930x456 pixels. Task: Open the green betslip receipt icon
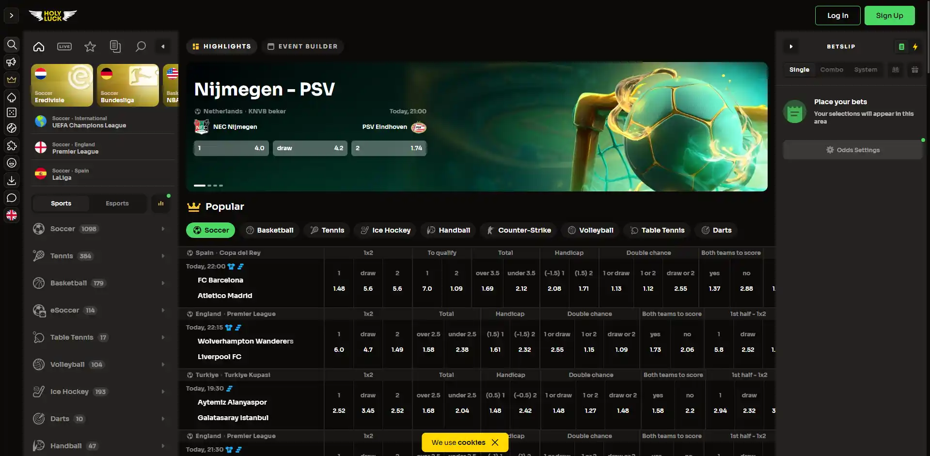coord(901,47)
